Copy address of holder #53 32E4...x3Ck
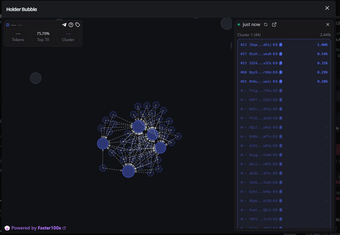This screenshot has width=340, height=235. coord(281,63)
